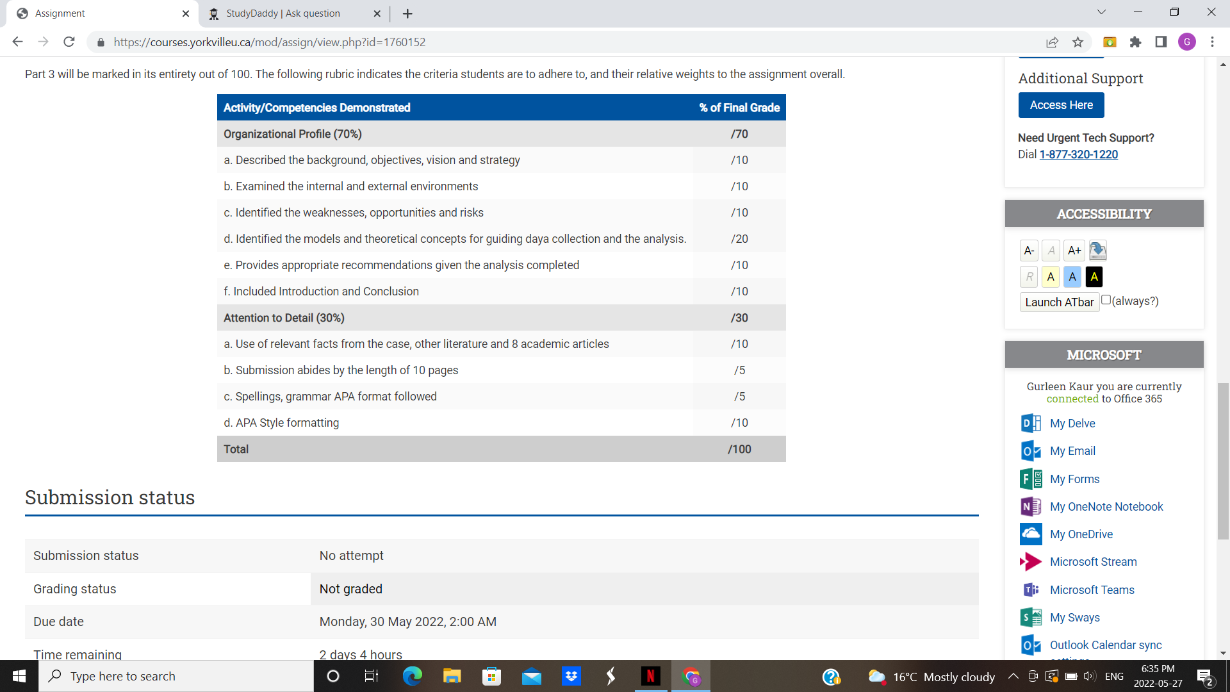Click the 1-877-320-1220 phone link
The height and width of the screenshot is (692, 1230).
(1078, 154)
